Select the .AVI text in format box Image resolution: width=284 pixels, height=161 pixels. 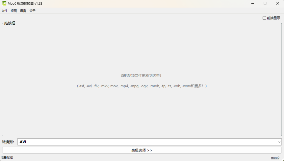[x=22, y=142]
